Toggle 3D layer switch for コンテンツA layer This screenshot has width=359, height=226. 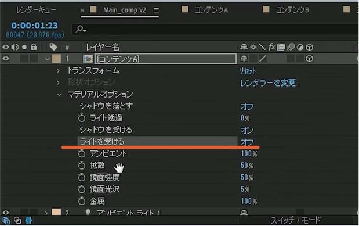[x=310, y=59]
